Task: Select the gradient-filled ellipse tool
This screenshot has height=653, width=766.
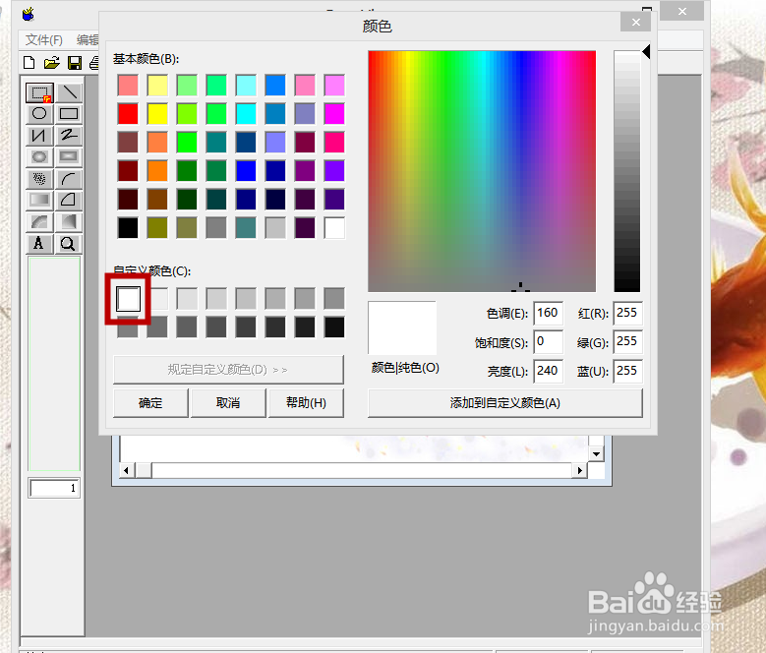Action: pyautogui.click(x=39, y=156)
